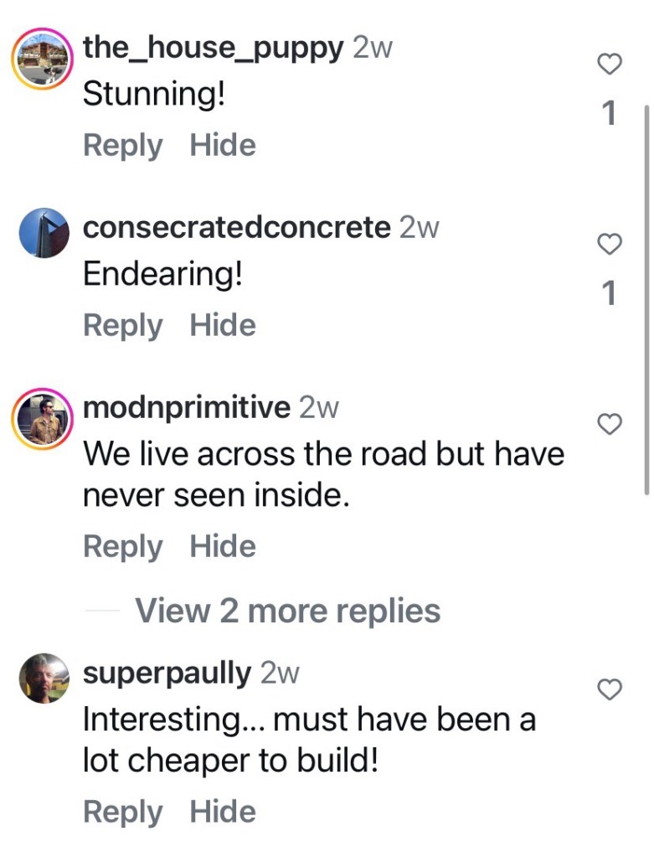
Task: Open the superpaully username link
Action: coord(167,673)
